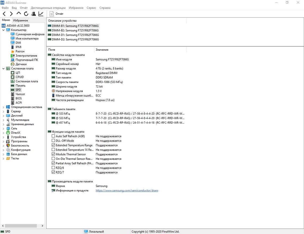
Task: Click the ЦП processor icon
Action: (13, 73)
